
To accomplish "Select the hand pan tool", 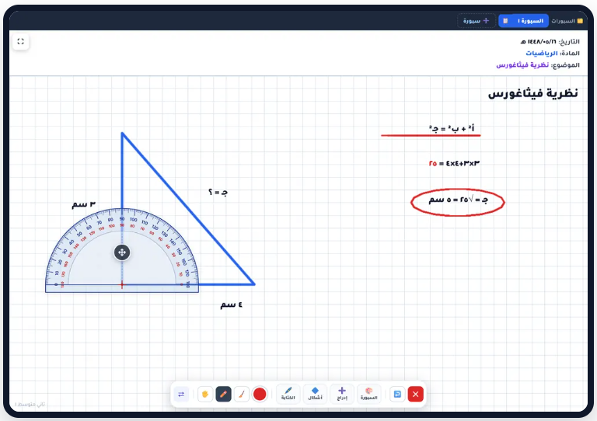I will 205,395.
